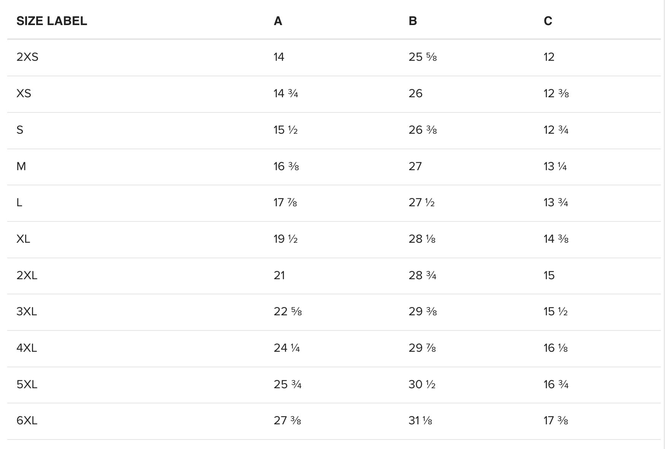Click the 25 ⅝ value for 2XS
Image resolution: width=665 pixels, height=449 pixels.
(x=423, y=57)
